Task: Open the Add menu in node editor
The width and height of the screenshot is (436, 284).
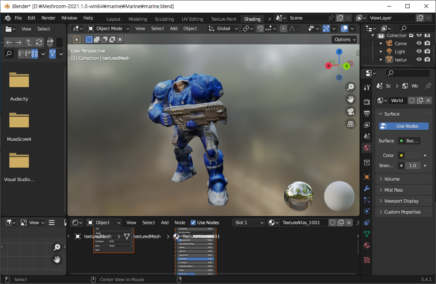Action: click(165, 223)
